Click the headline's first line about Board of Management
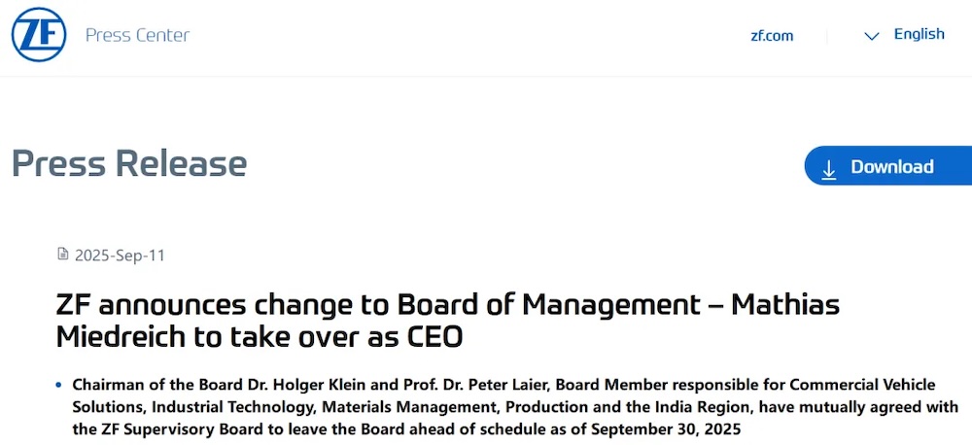 tap(447, 305)
